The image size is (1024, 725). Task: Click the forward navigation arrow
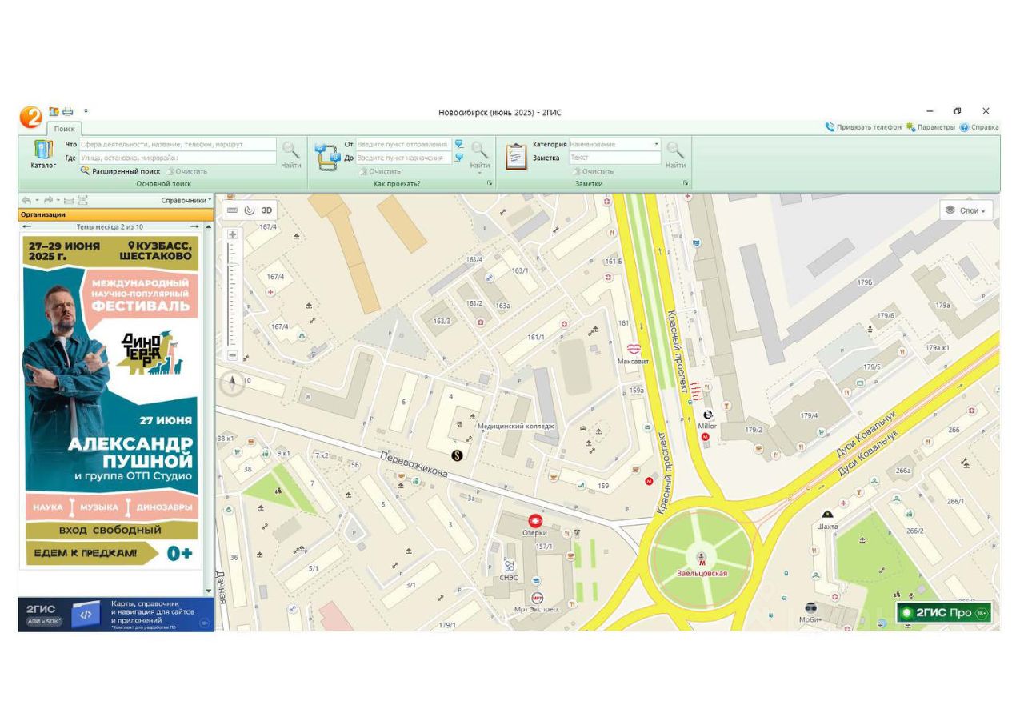48,200
